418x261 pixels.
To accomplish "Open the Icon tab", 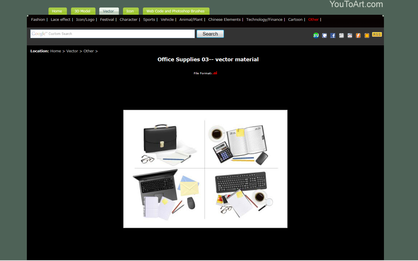I will [x=130, y=11].
